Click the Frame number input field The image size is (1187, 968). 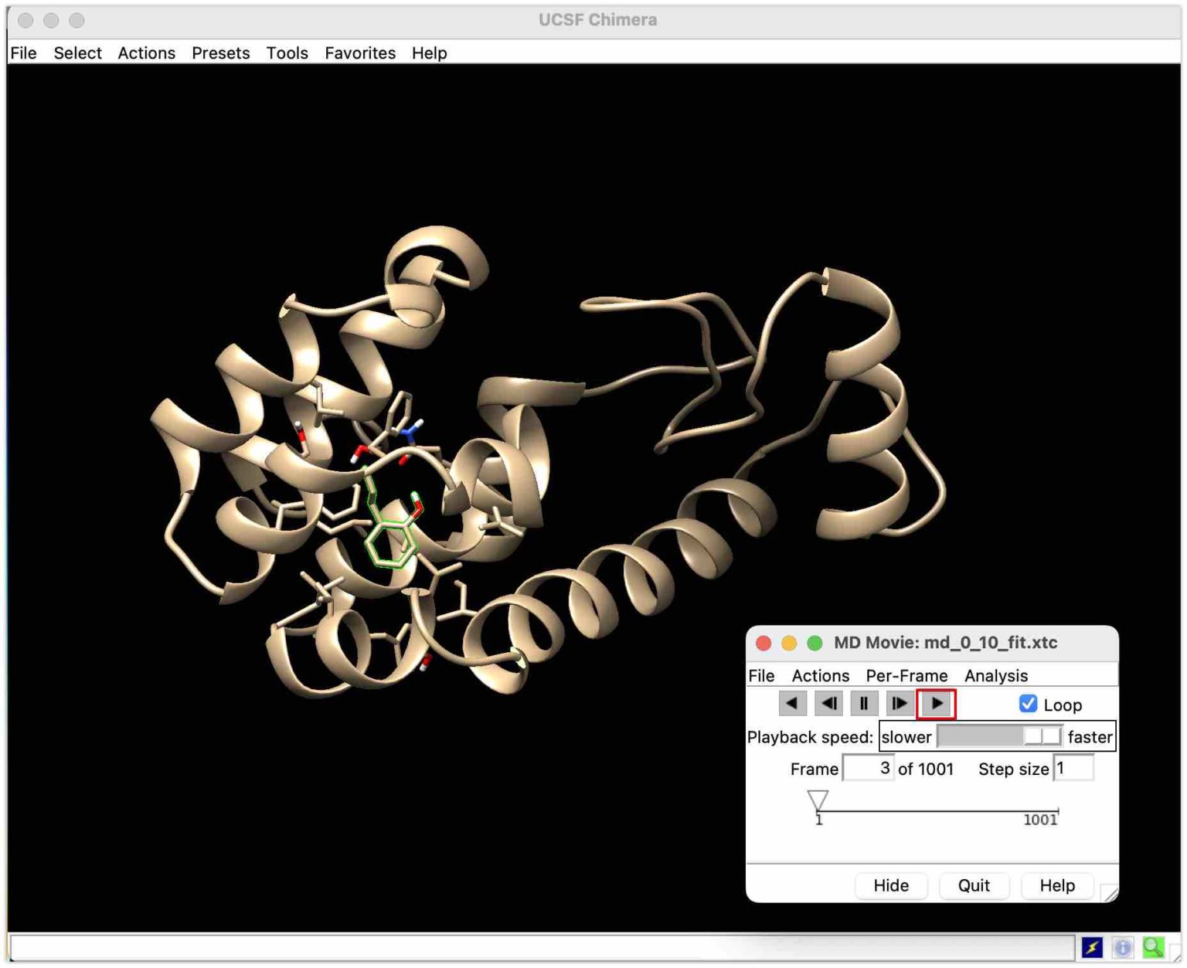coord(869,768)
